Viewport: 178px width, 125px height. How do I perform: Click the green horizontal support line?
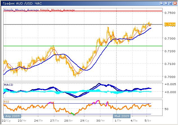[x=84, y=46]
